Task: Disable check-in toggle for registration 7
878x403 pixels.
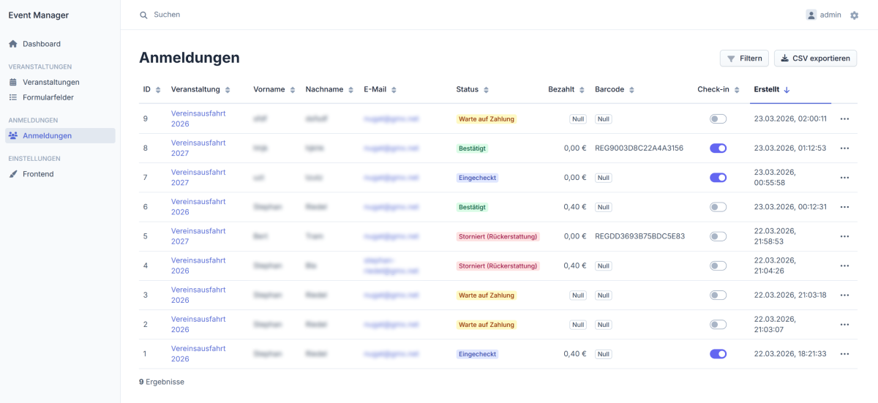Action: point(718,178)
